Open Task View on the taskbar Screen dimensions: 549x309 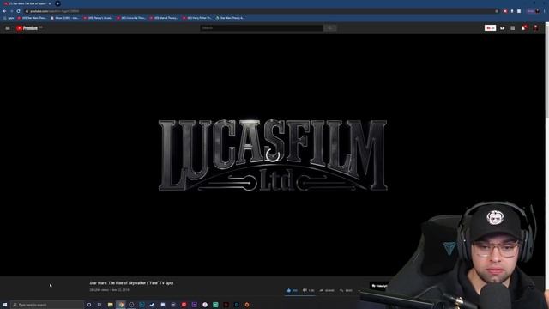pos(100,305)
